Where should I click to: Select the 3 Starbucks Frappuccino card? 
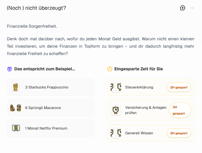(50, 87)
